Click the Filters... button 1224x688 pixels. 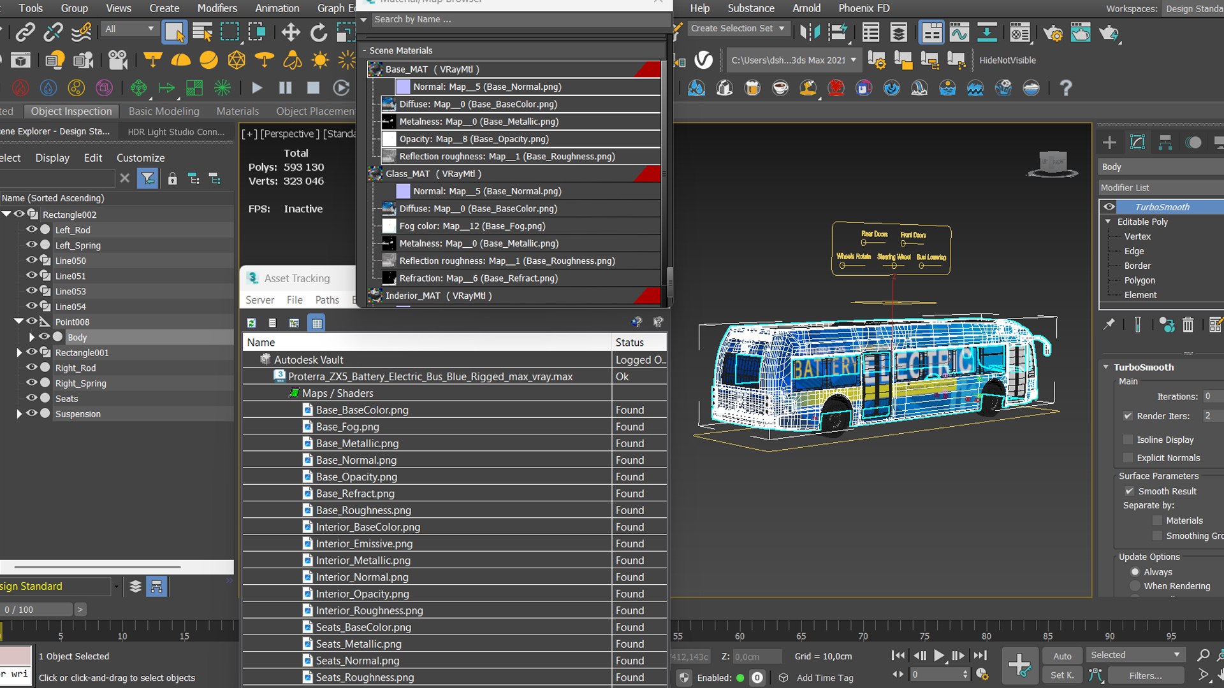1146,675
